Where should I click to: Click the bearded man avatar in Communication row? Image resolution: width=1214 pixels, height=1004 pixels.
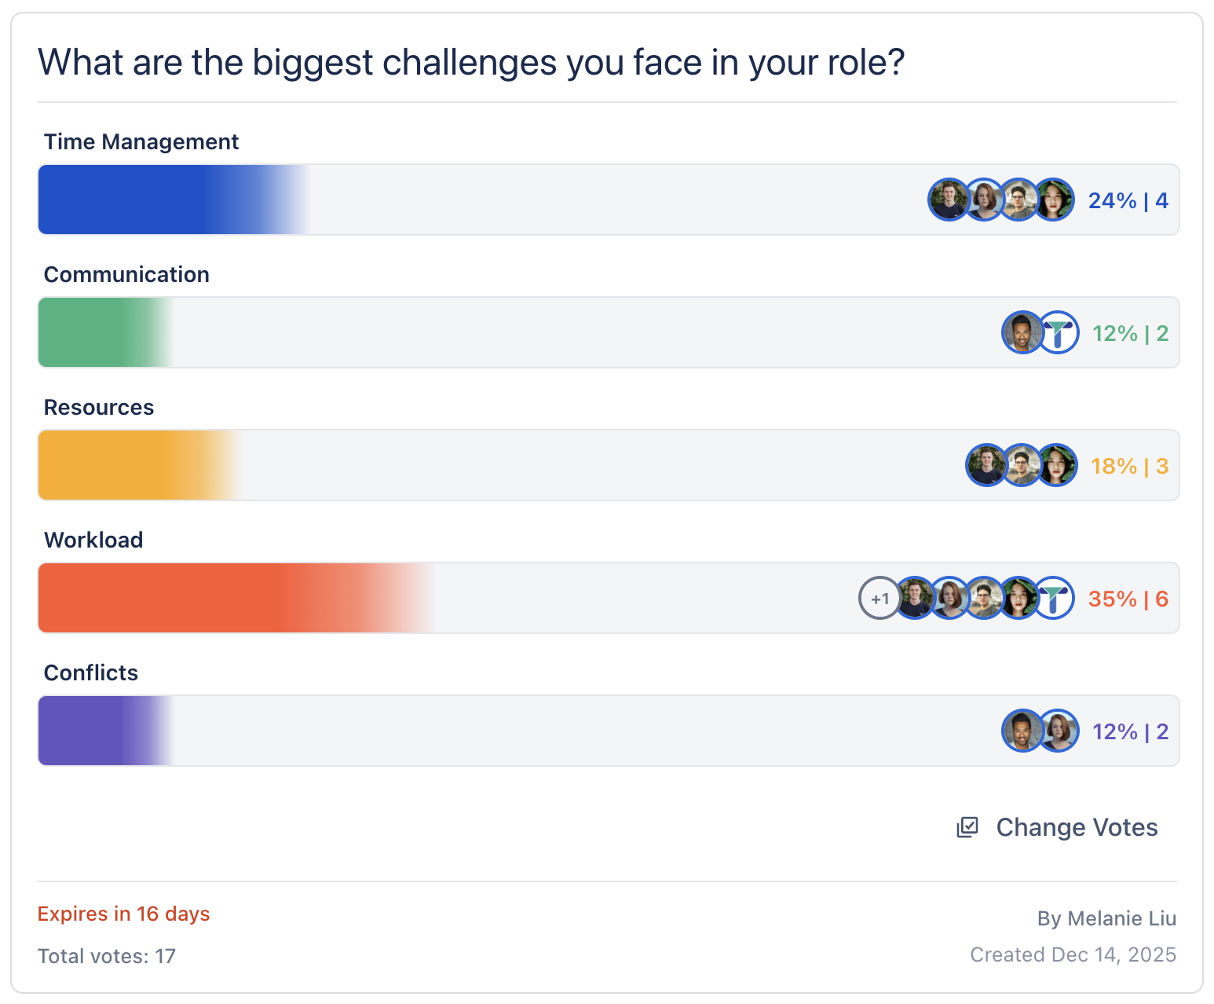[x=1022, y=333]
